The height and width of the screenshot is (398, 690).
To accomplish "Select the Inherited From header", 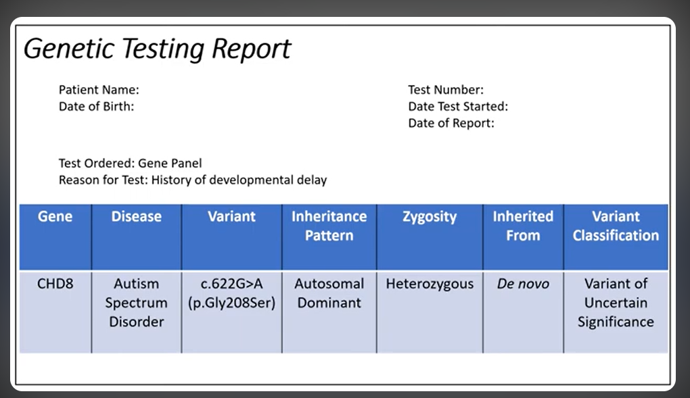I will (523, 226).
